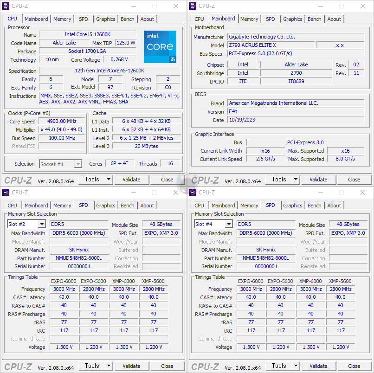
Task: Click the PCI-Express 3.0 bus field
Action: coord(305,142)
